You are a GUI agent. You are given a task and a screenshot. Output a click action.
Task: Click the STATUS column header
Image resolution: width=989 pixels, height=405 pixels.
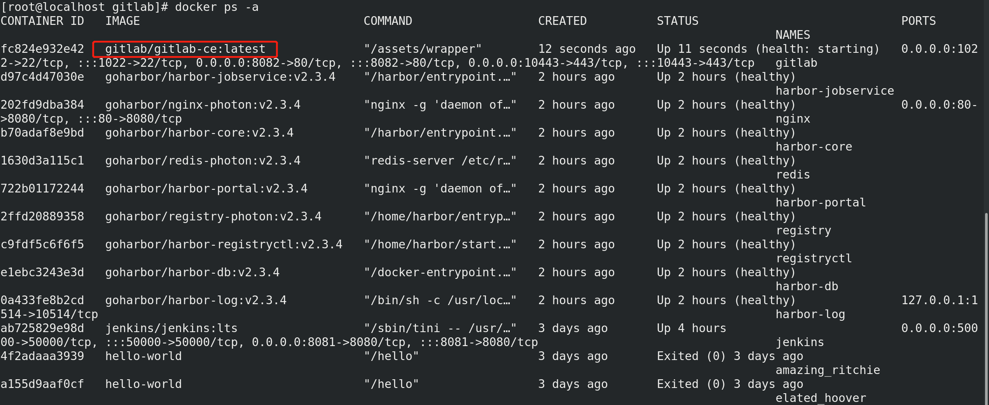[x=678, y=21]
